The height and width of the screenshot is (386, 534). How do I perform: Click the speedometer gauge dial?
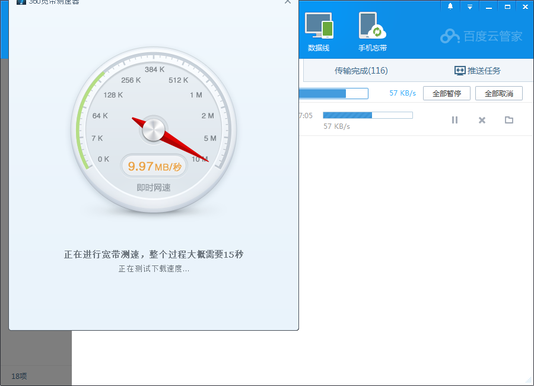click(x=153, y=131)
